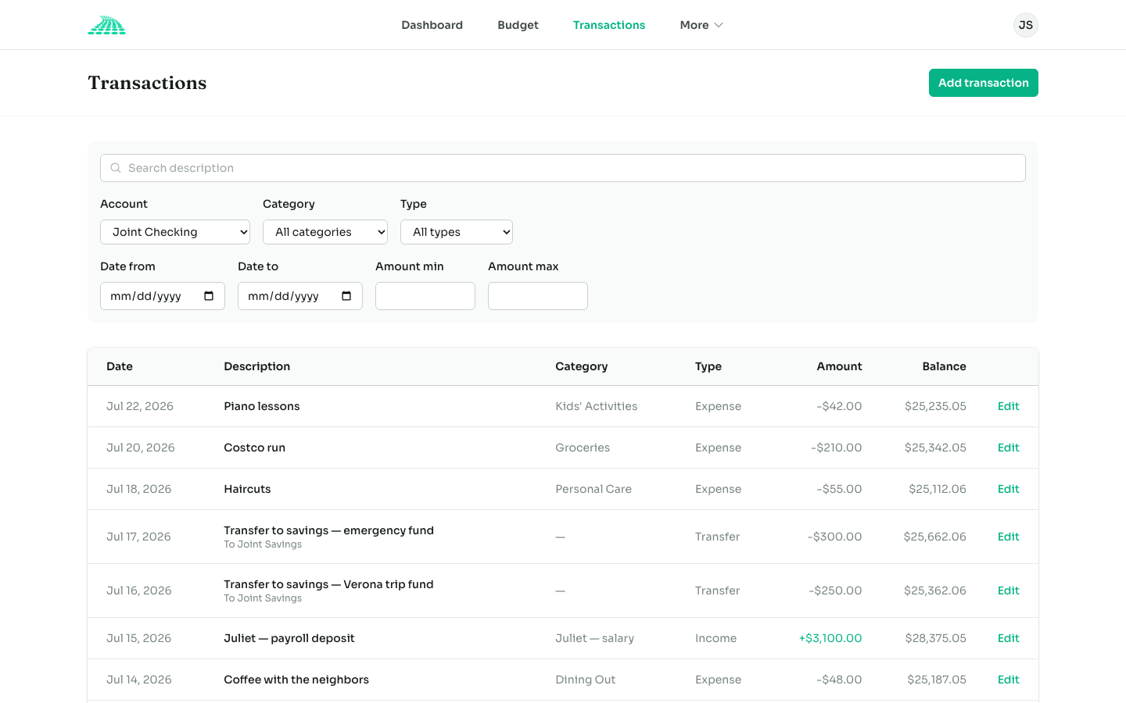Click Transfer to savings — emergency fund
The height and width of the screenshot is (703, 1126).
click(328, 530)
